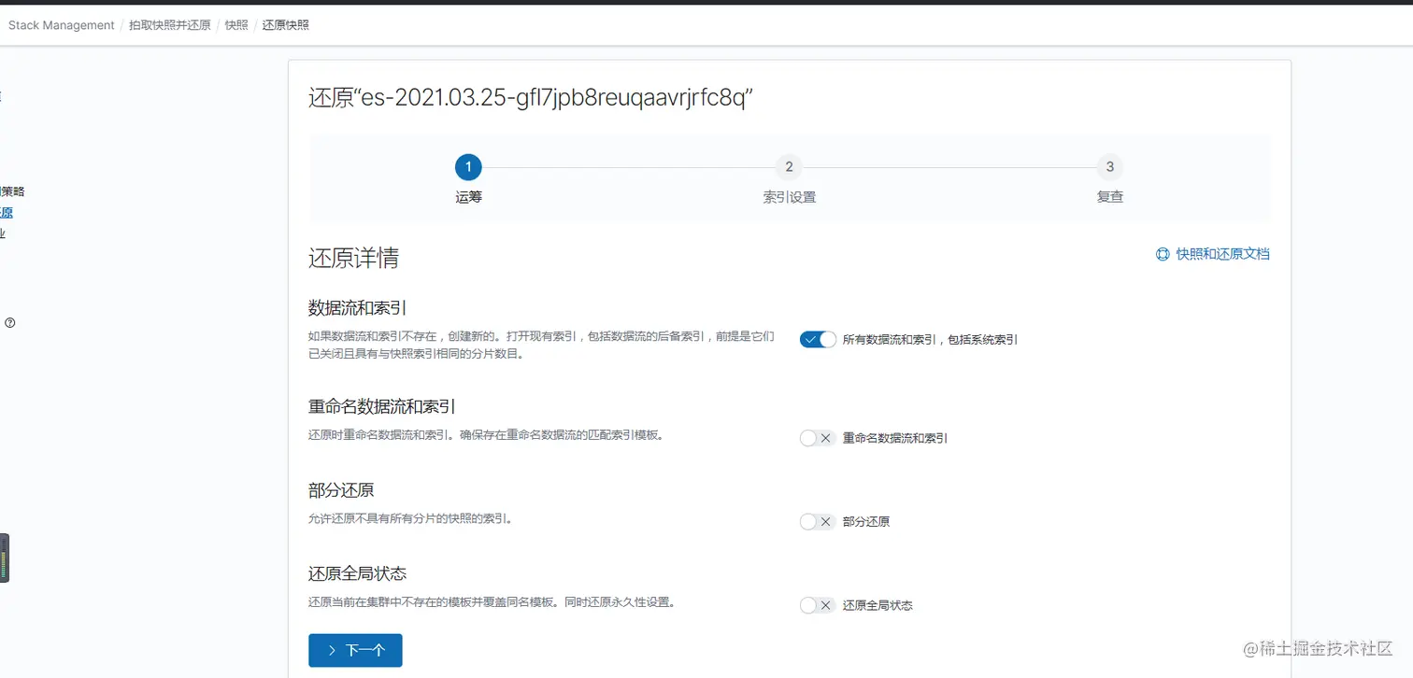Click the bold 重命名数据流和索引 section heading
This screenshot has width=1413, height=678.
tap(382, 406)
